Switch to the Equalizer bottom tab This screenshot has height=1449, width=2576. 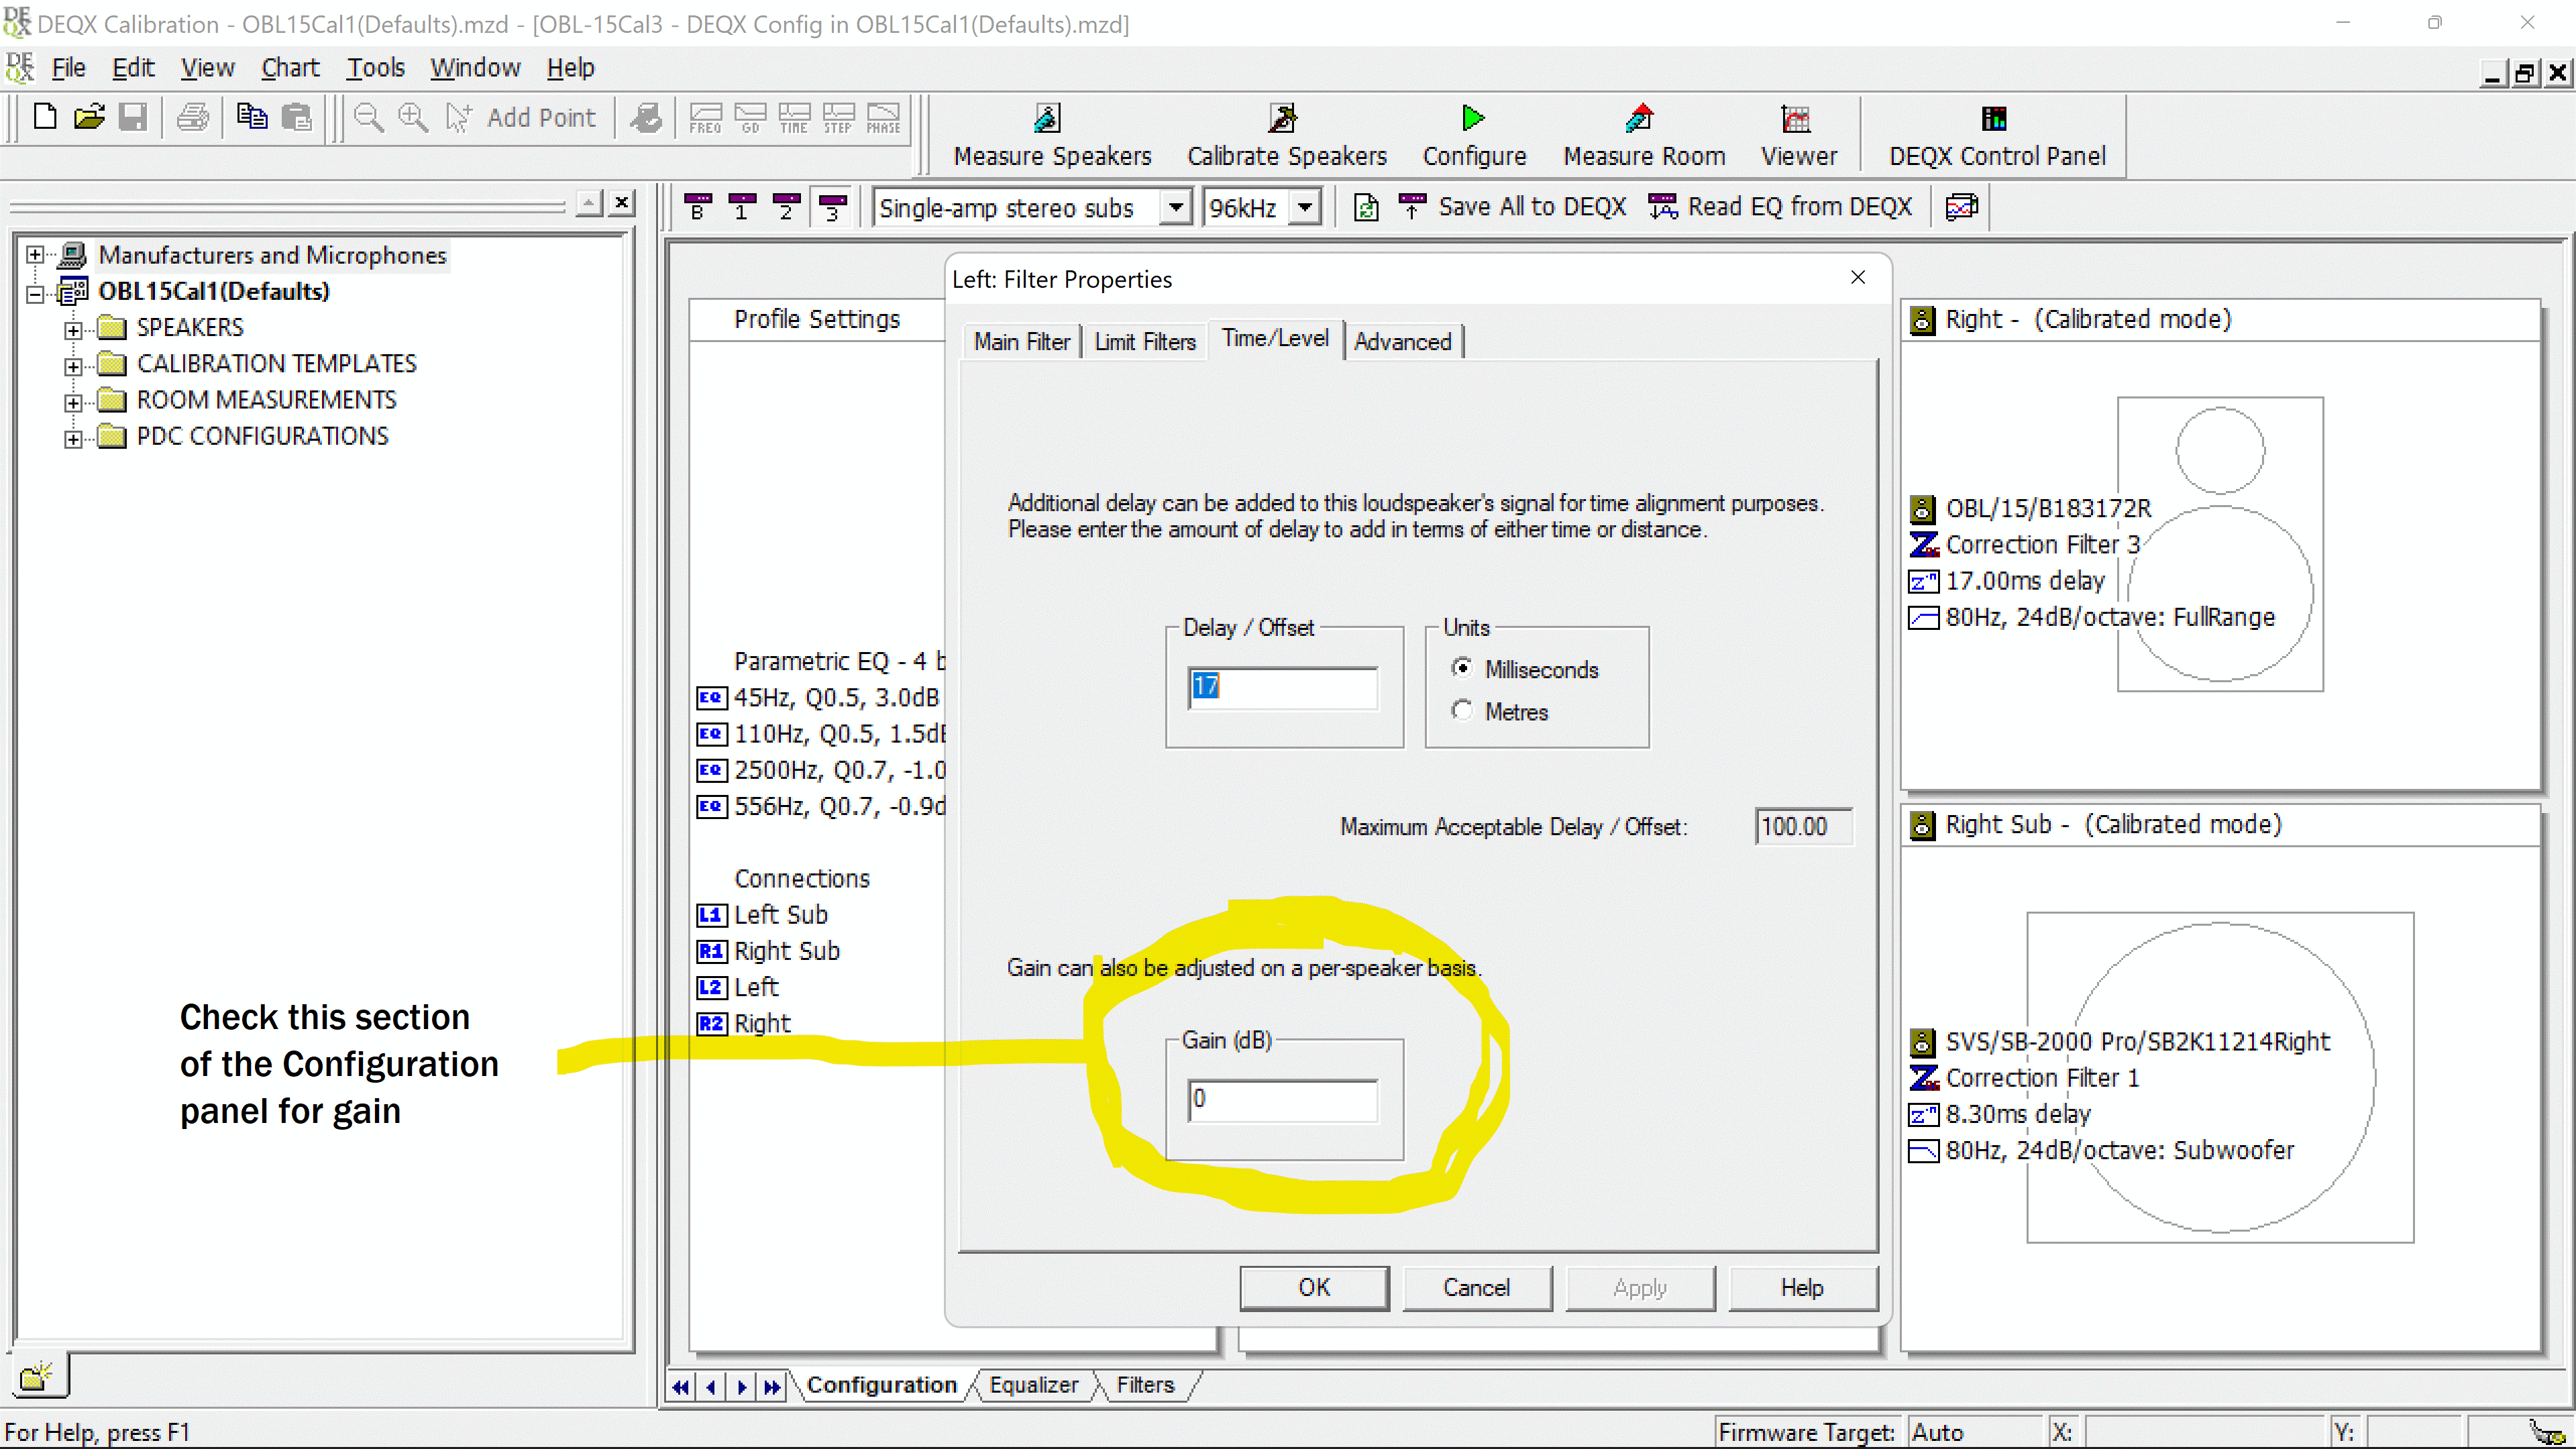pyautogui.click(x=1033, y=1385)
